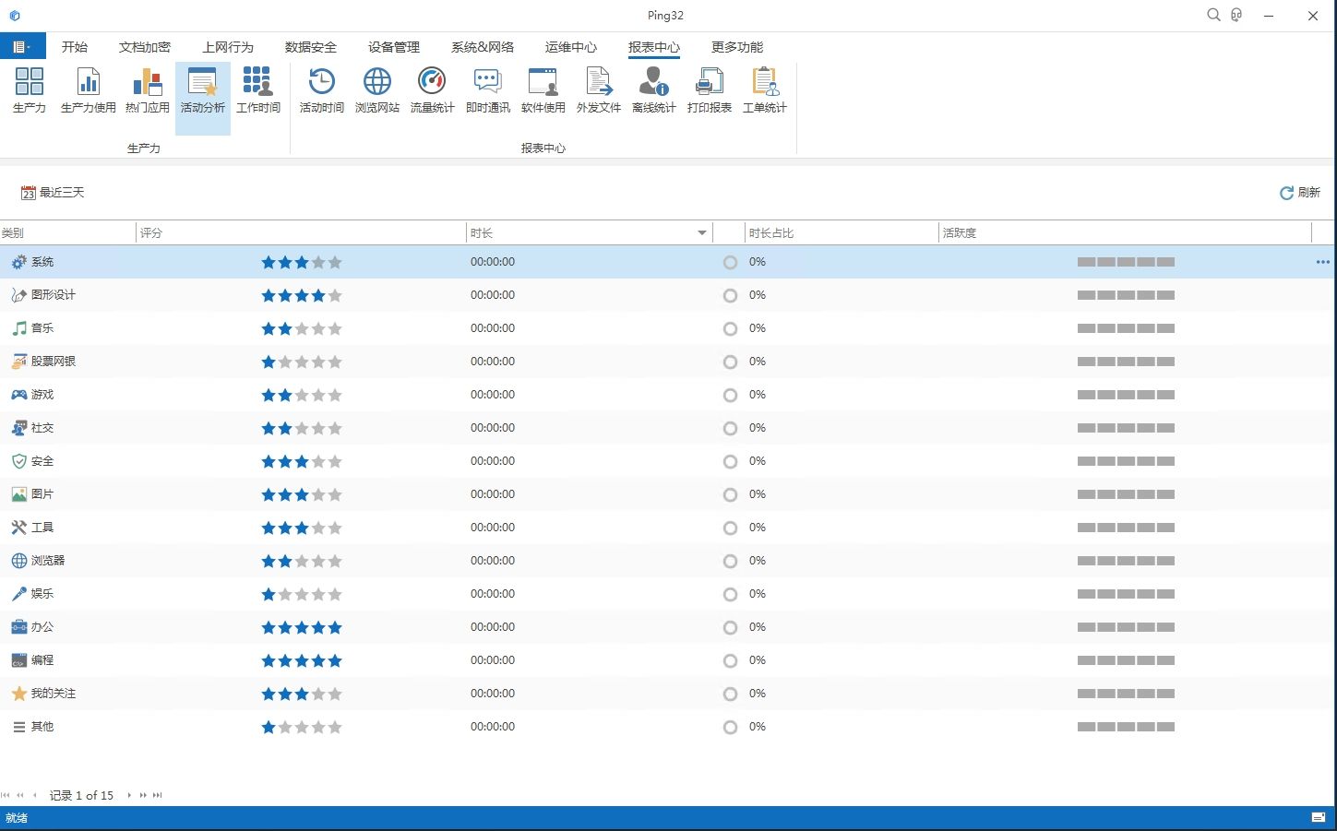Set the 图形设计 star rating

tap(302, 295)
